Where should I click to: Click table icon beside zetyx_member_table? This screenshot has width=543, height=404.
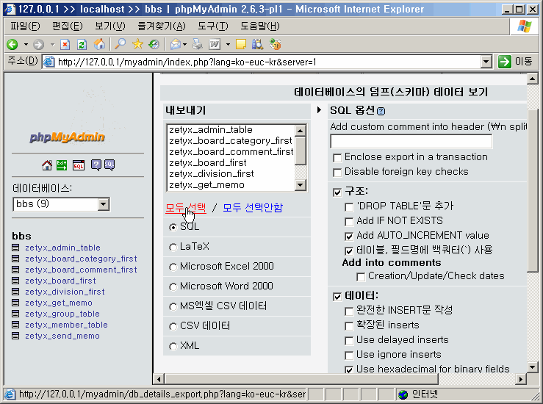[x=15, y=325]
